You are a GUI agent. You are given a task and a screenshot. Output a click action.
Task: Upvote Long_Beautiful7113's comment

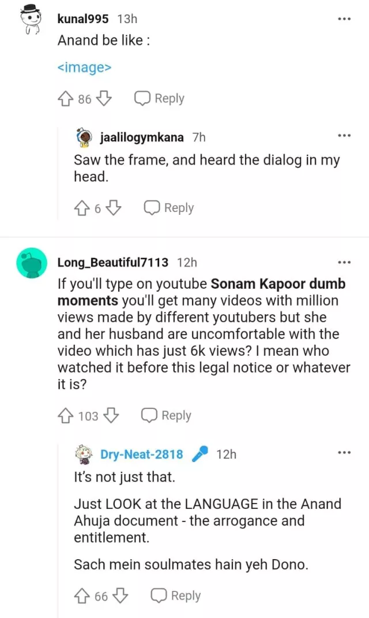[x=65, y=415]
